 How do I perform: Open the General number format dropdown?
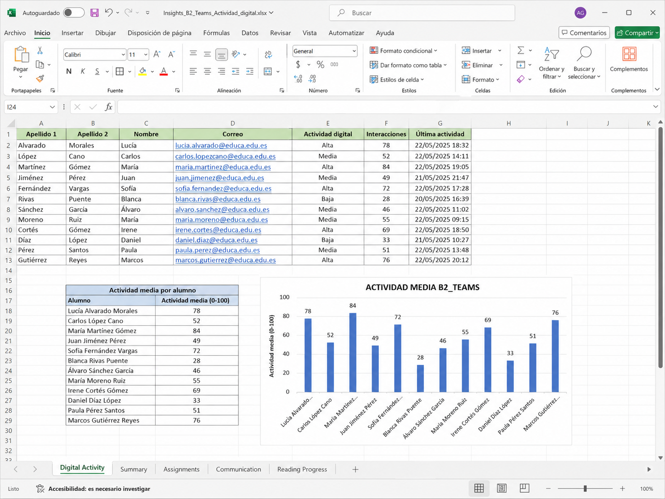(x=354, y=51)
